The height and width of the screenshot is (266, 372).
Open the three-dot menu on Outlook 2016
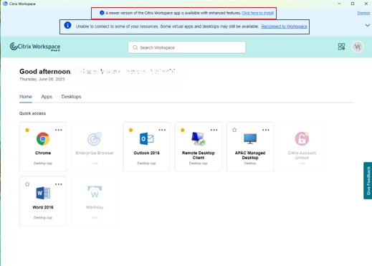pyautogui.click(x=162, y=130)
